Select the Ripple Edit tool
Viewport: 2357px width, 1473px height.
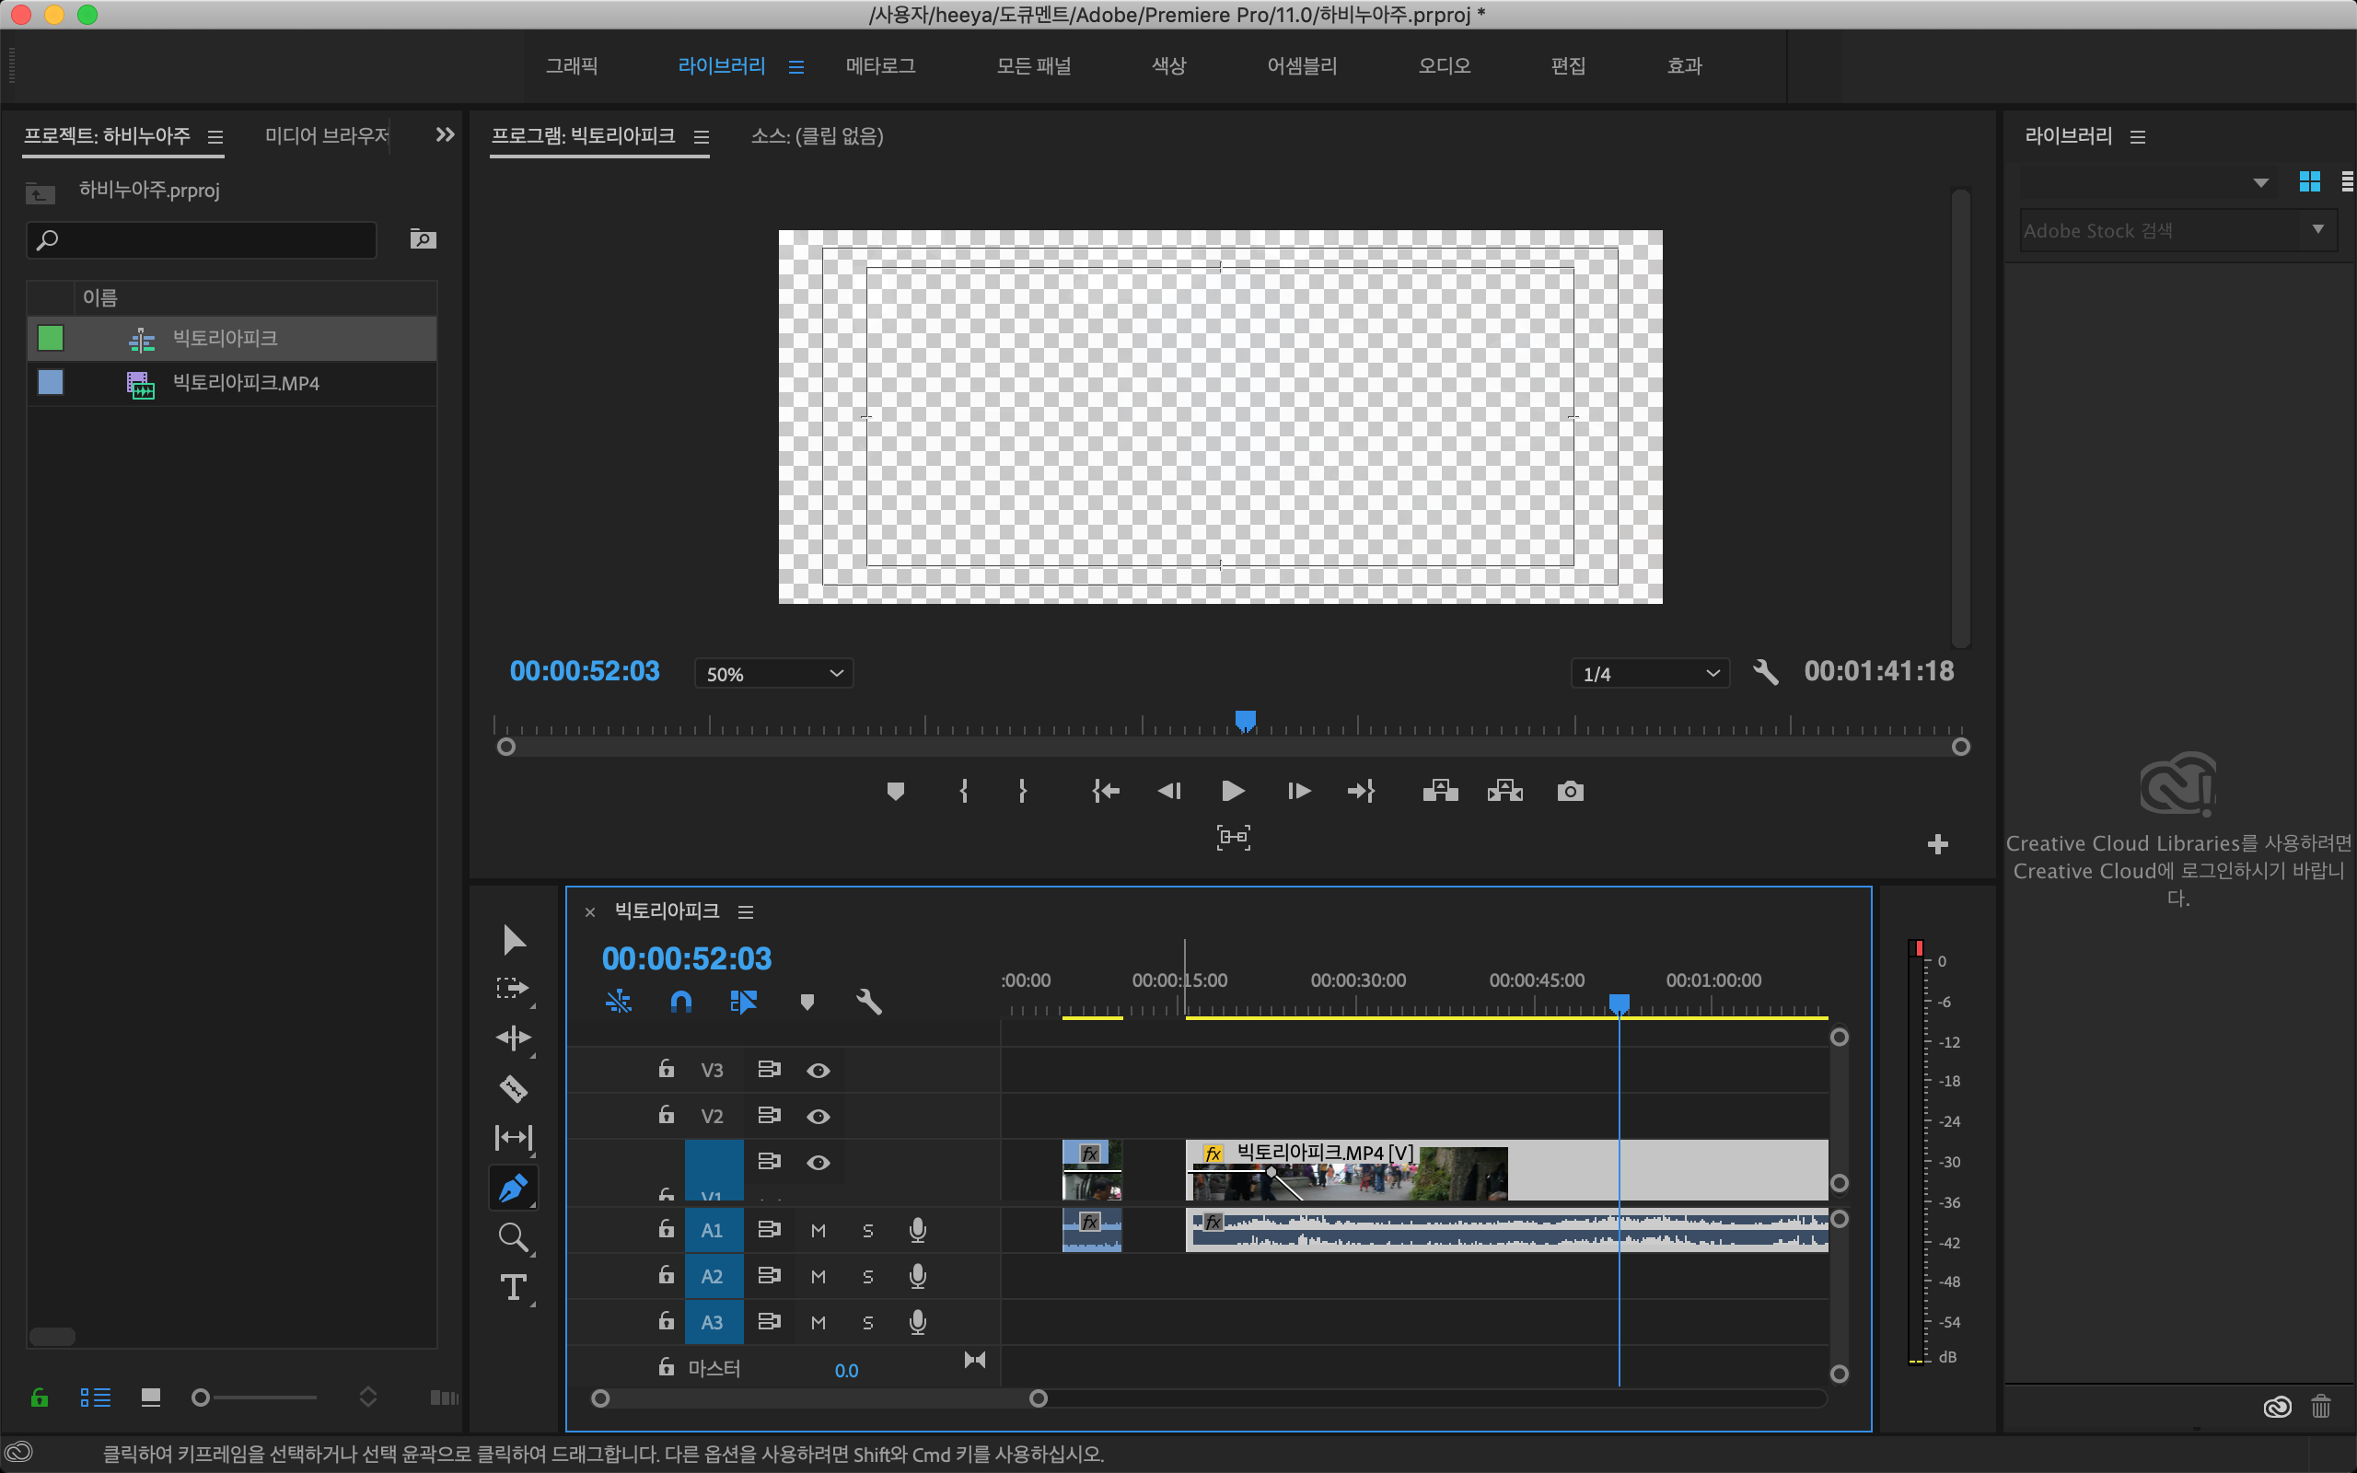coord(513,1038)
